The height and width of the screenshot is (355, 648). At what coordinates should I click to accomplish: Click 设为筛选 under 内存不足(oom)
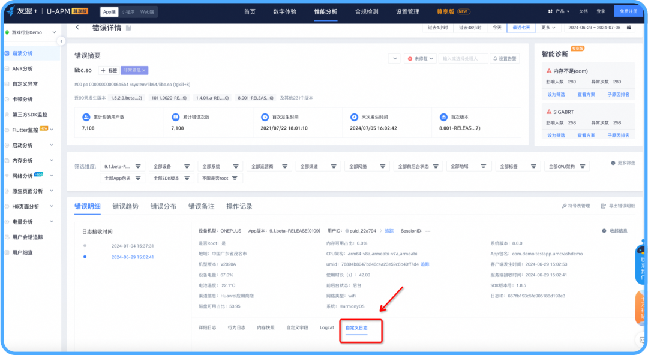tap(556, 95)
